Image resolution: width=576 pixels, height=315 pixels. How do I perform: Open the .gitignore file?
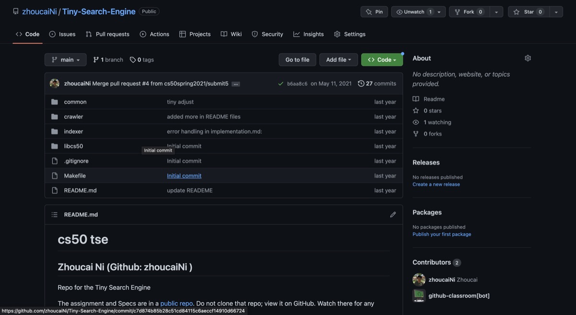coord(76,161)
